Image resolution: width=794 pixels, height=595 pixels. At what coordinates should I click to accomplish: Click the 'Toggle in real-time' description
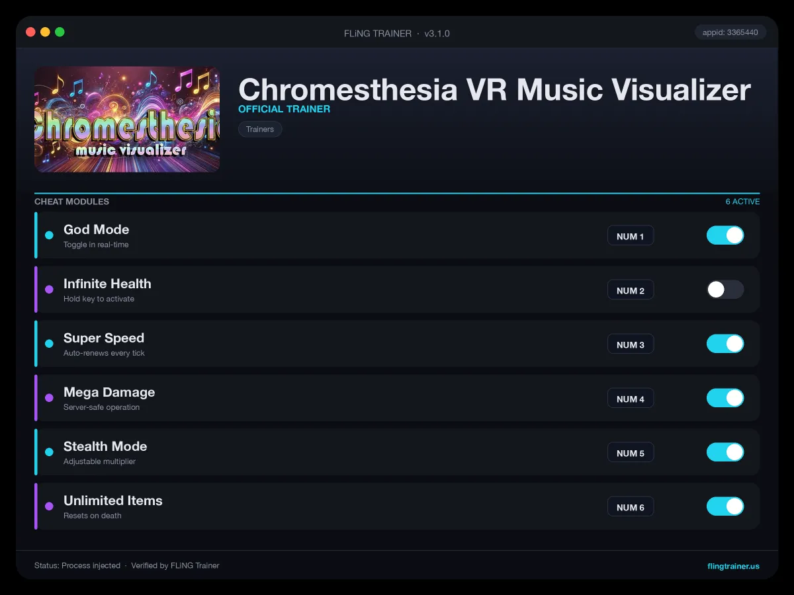click(96, 245)
